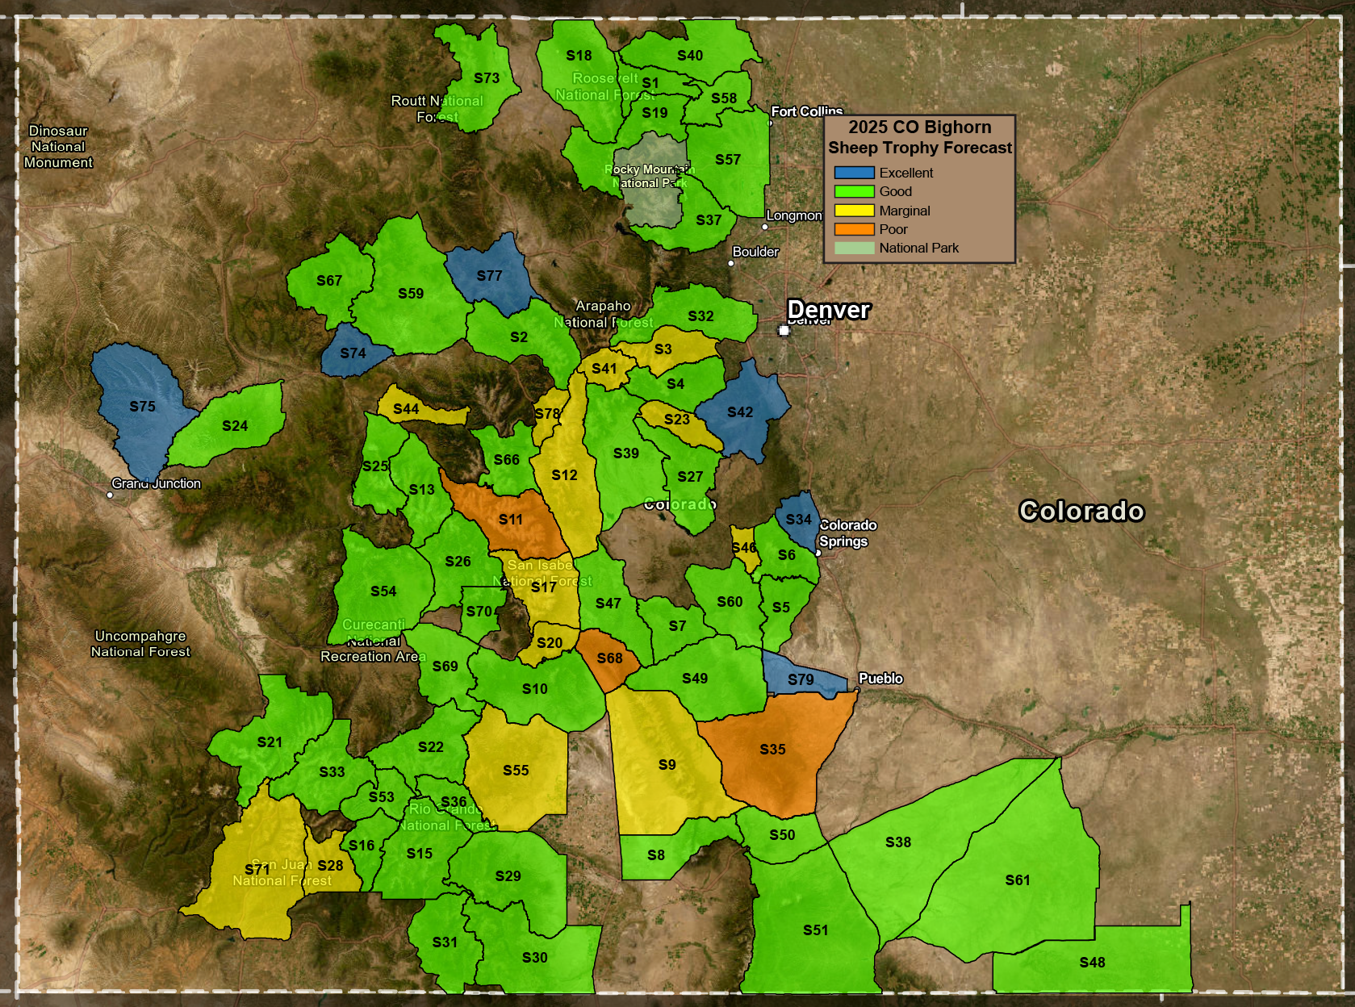Click the S12 unit label
The height and width of the screenshot is (1007, 1355).
[564, 475]
